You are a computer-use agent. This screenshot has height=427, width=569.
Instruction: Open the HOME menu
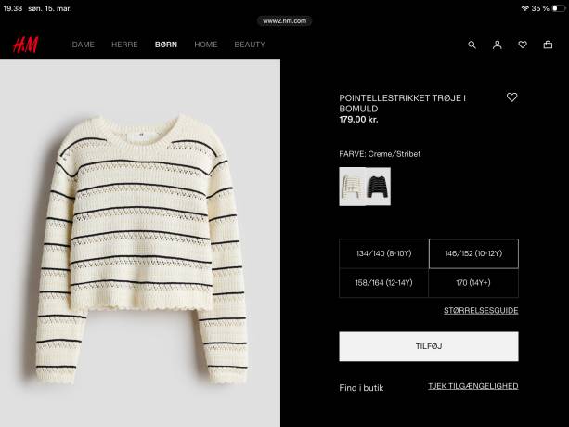206,45
